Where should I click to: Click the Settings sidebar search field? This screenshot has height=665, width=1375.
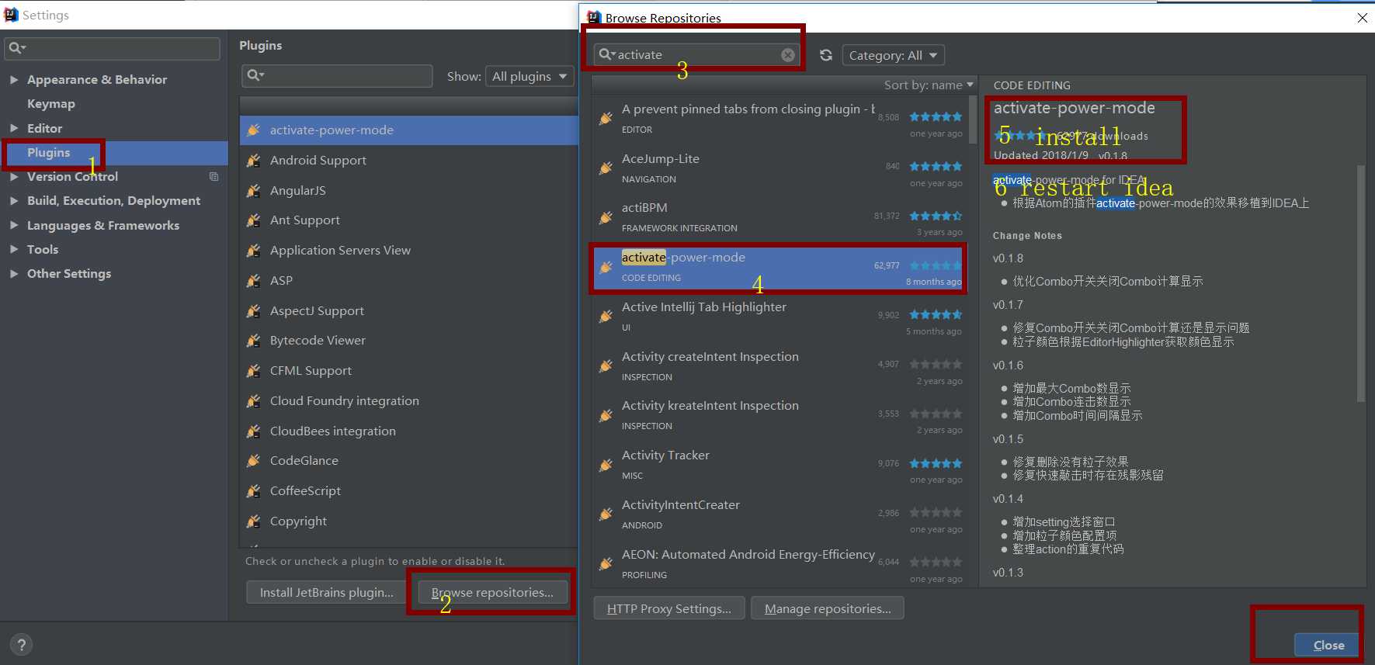[x=113, y=48]
